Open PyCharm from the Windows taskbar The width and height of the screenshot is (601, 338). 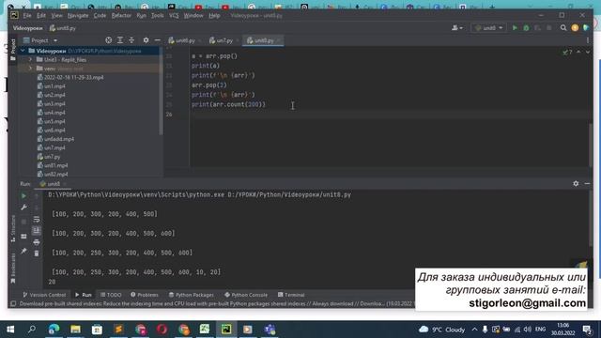(x=226, y=330)
